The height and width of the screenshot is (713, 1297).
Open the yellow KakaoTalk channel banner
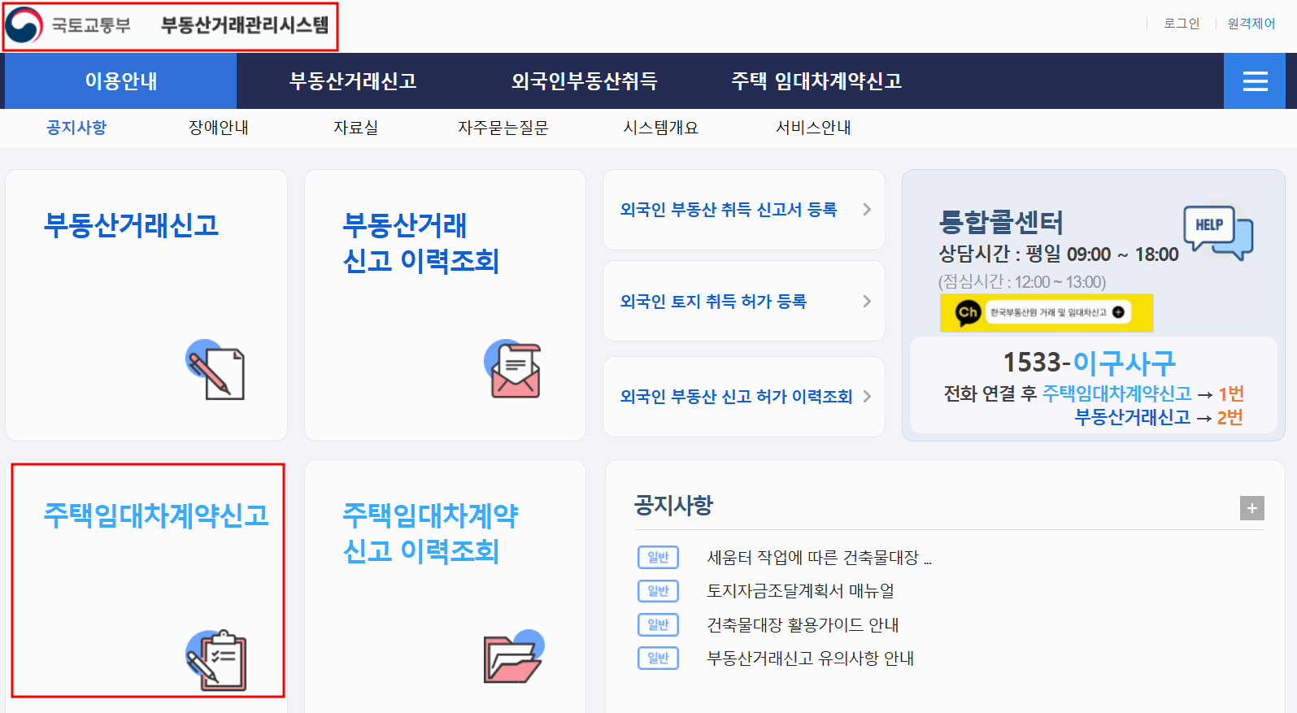(x=1047, y=313)
